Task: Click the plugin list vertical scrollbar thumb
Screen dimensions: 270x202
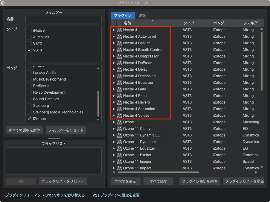Action: pos(262,61)
